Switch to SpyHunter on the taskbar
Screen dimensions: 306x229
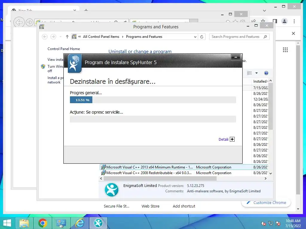pos(98,223)
